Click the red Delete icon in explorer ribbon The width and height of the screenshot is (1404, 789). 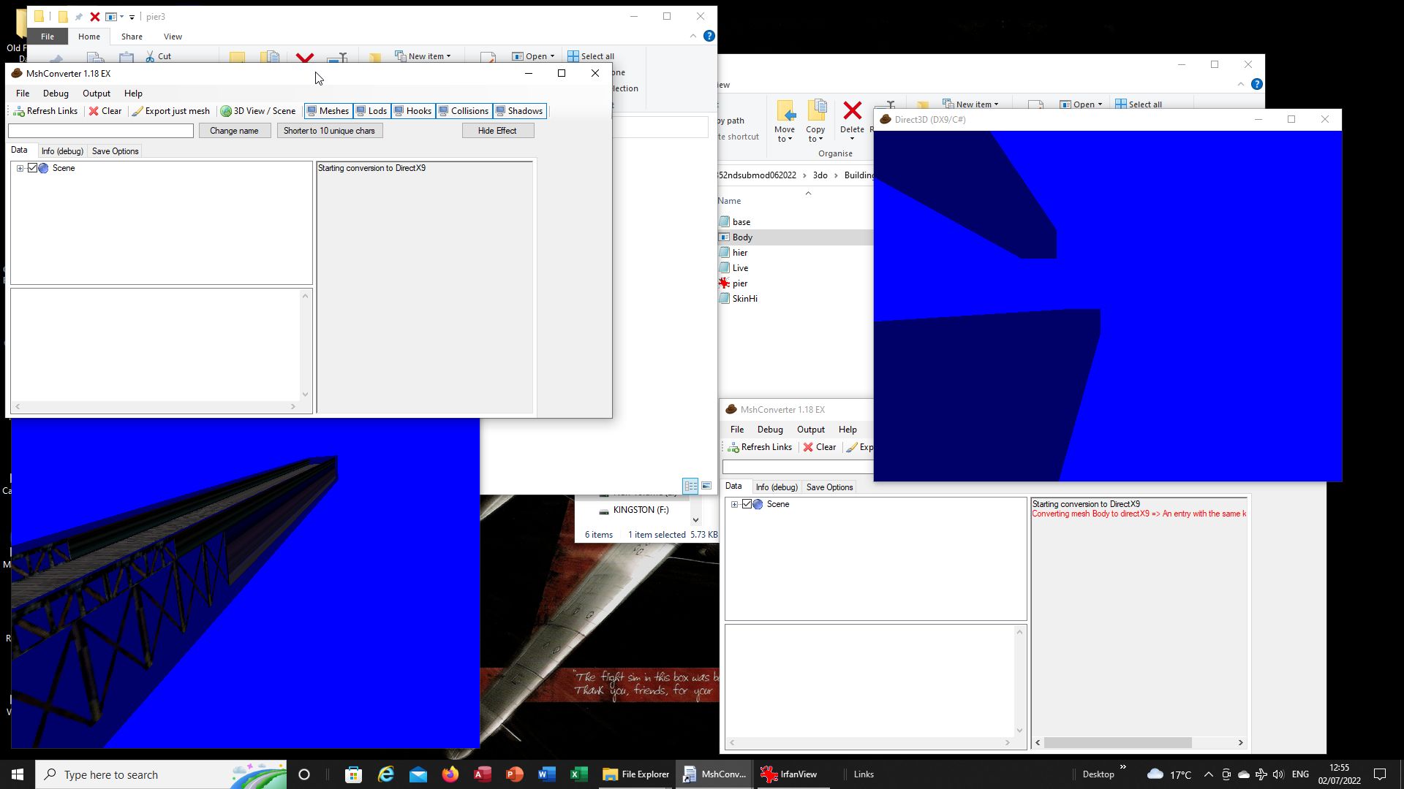click(x=852, y=112)
